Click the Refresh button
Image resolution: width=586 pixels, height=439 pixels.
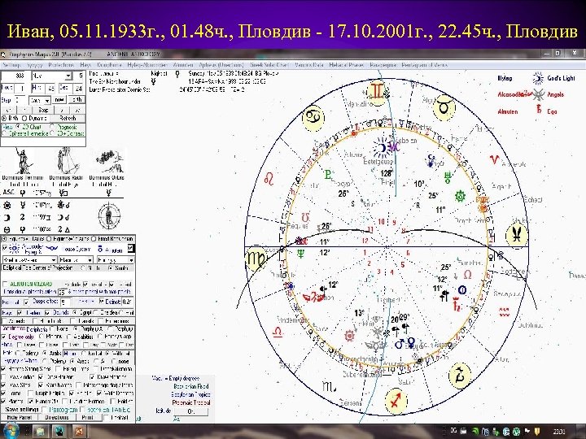(x=68, y=119)
